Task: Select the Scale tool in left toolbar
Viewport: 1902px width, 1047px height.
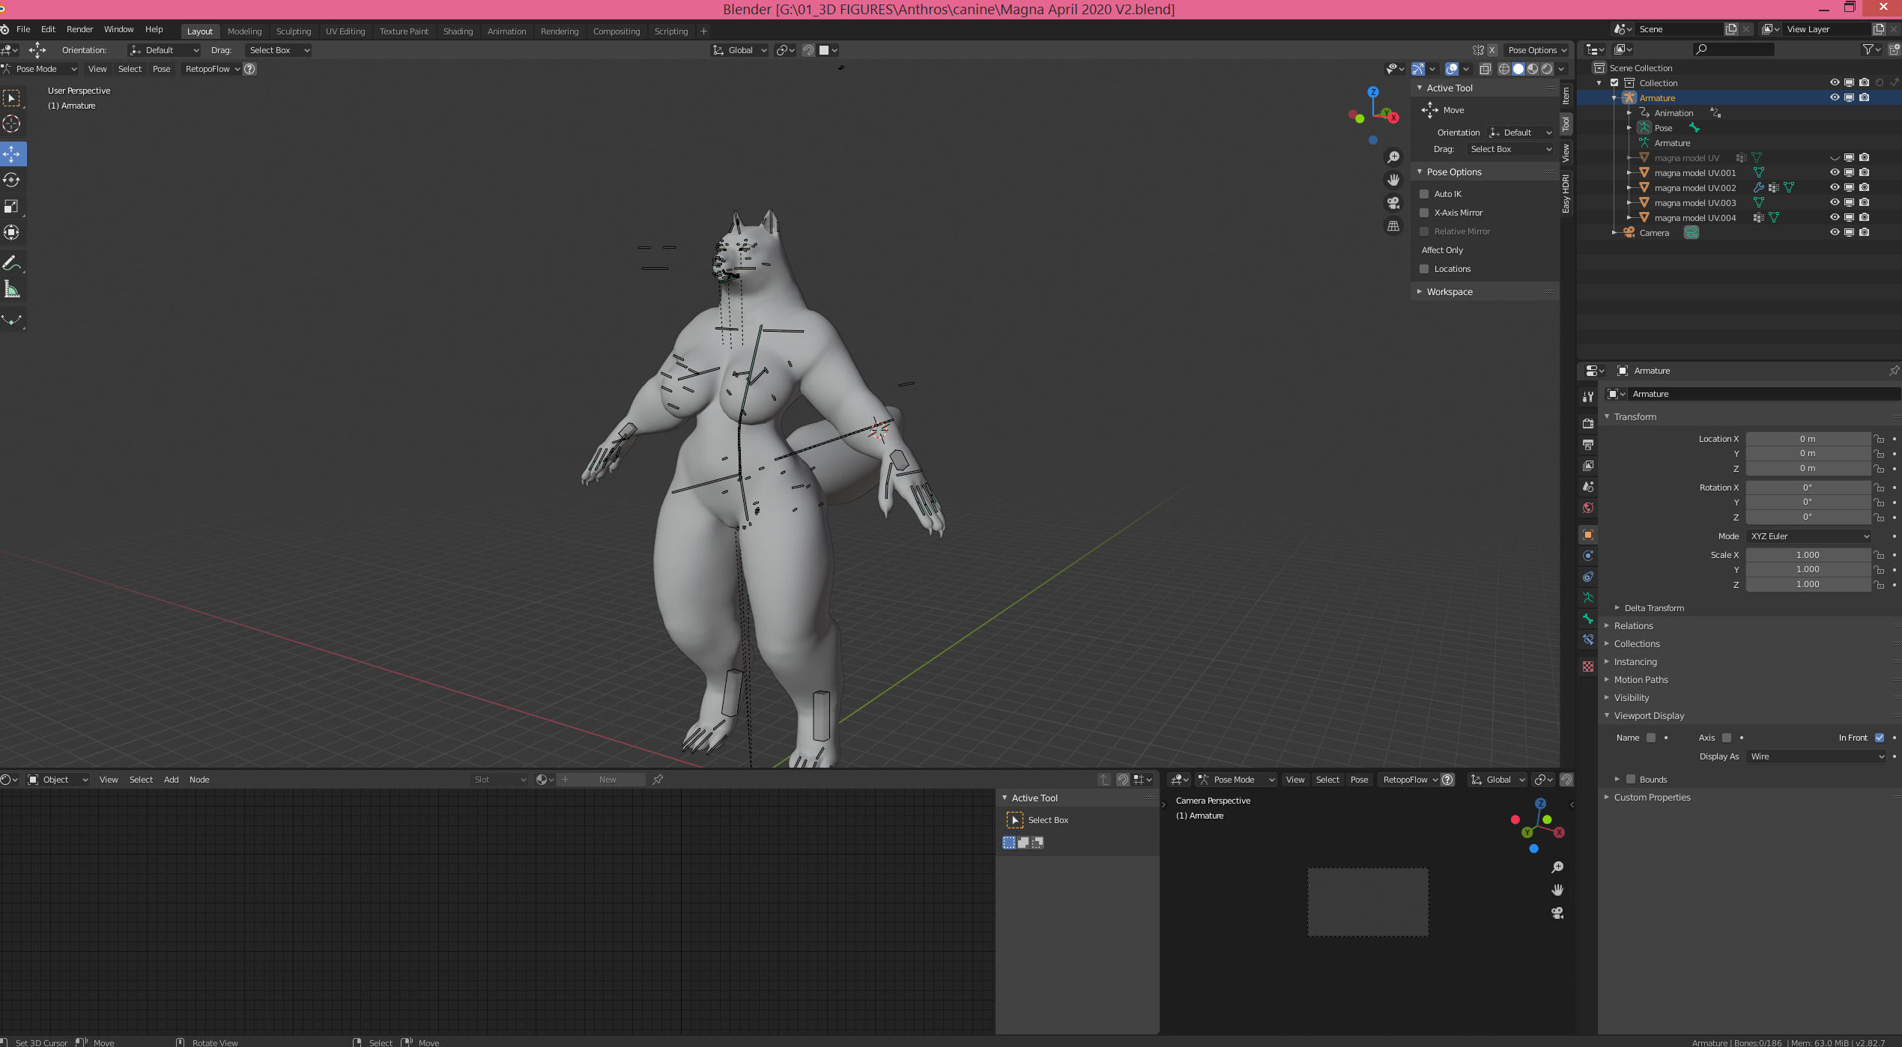Action: coord(11,206)
